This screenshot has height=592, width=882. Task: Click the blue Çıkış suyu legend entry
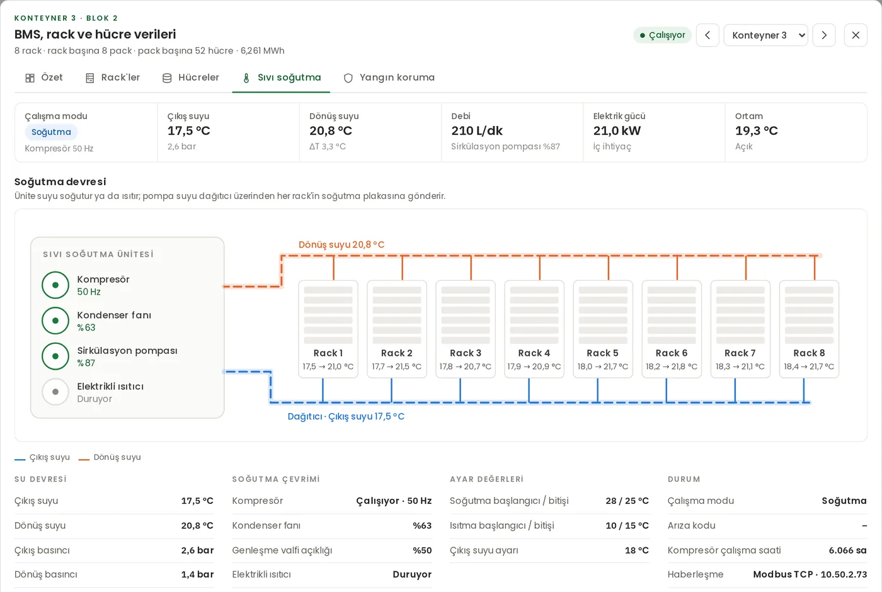coord(42,457)
